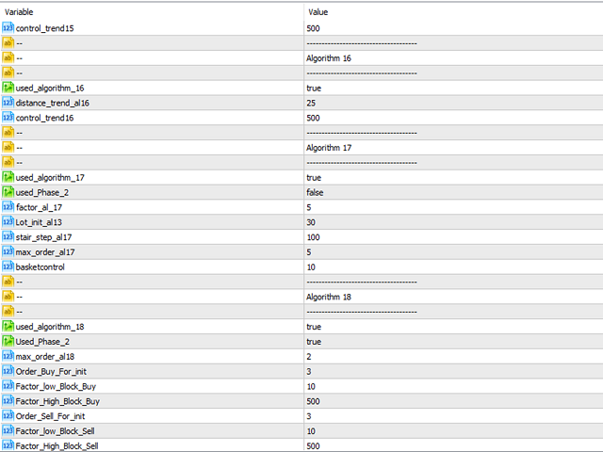The width and height of the screenshot is (603, 452).
Task: Click the integer icon beside Factor_High_Block_Sell
Action: pyautogui.click(x=8, y=445)
